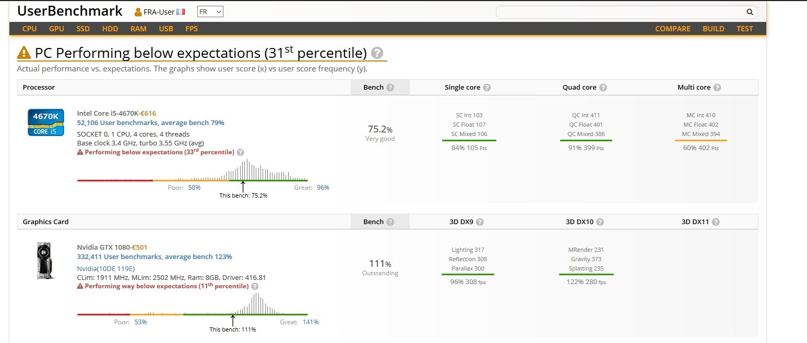Click the Parallax 300 result
Viewport: 807px width, 343px height.
pyautogui.click(x=468, y=269)
